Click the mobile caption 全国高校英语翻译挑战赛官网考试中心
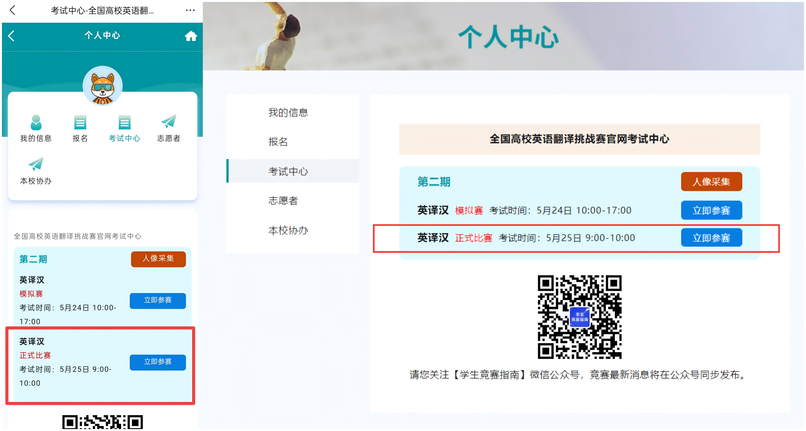Screen dimensions: 806x431 tap(78, 236)
